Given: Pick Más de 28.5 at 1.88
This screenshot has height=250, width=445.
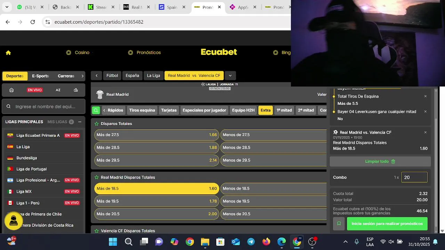Looking at the screenshot, I should (x=157, y=148).
